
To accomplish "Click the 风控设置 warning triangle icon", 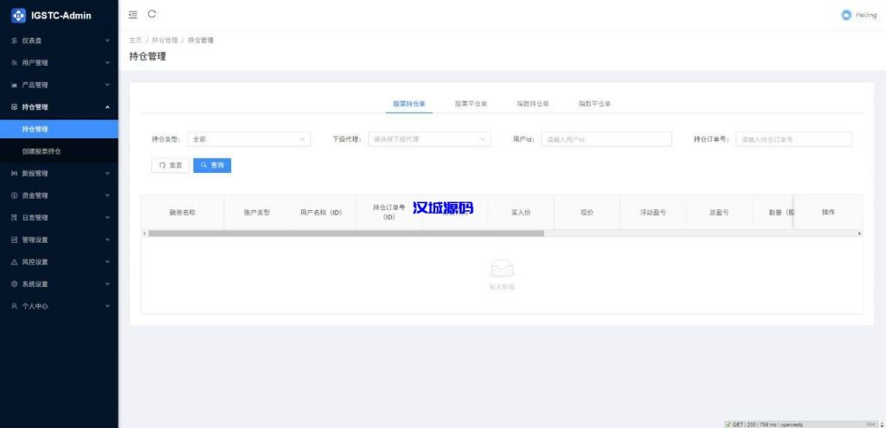I will [x=14, y=262].
